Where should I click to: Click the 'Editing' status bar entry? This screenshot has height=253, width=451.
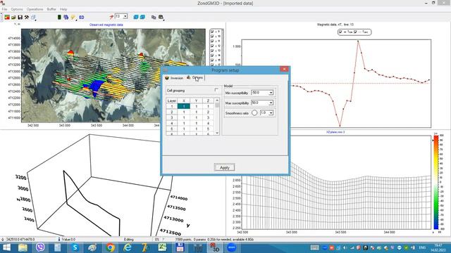pos(129,239)
